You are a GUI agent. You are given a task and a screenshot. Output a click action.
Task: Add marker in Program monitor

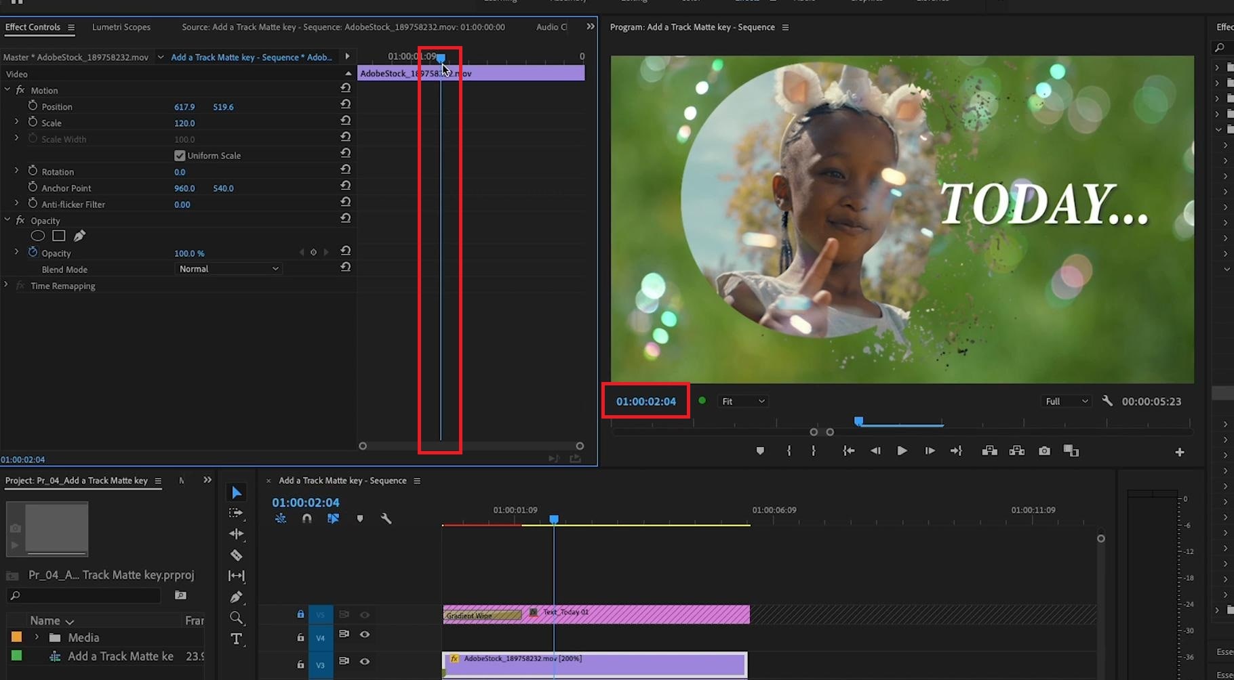point(760,451)
